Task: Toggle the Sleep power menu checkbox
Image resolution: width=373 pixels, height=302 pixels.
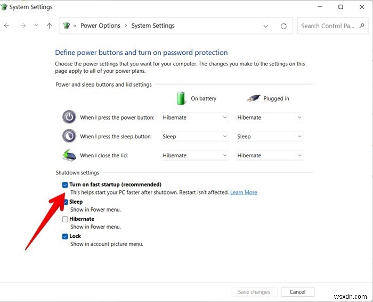Action: coord(66,202)
